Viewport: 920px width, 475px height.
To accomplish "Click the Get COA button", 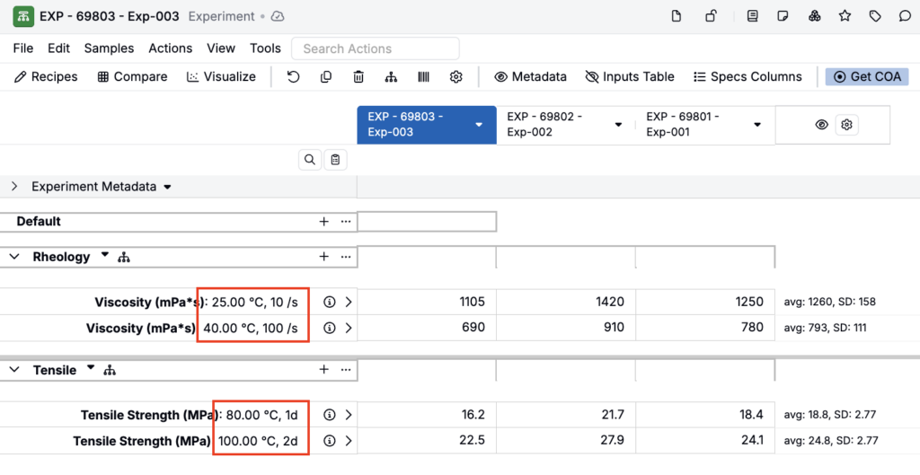I will point(867,77).
